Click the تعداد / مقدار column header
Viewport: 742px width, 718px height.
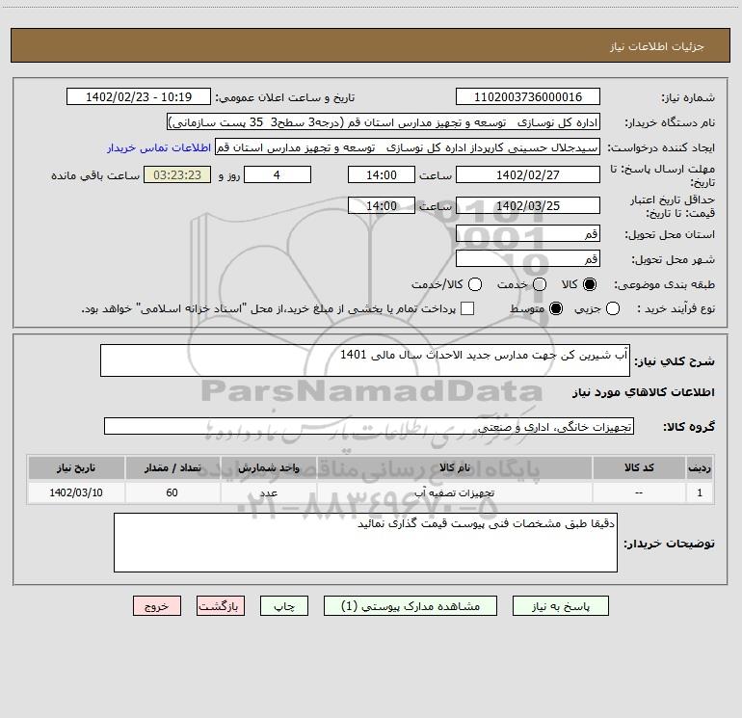172,467
